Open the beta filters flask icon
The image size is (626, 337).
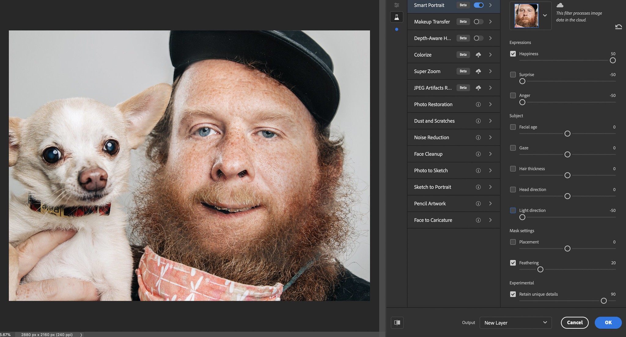tap(396, 17)
